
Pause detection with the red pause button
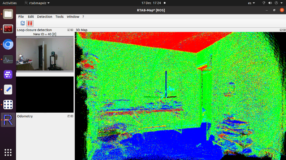coord(30,23)
